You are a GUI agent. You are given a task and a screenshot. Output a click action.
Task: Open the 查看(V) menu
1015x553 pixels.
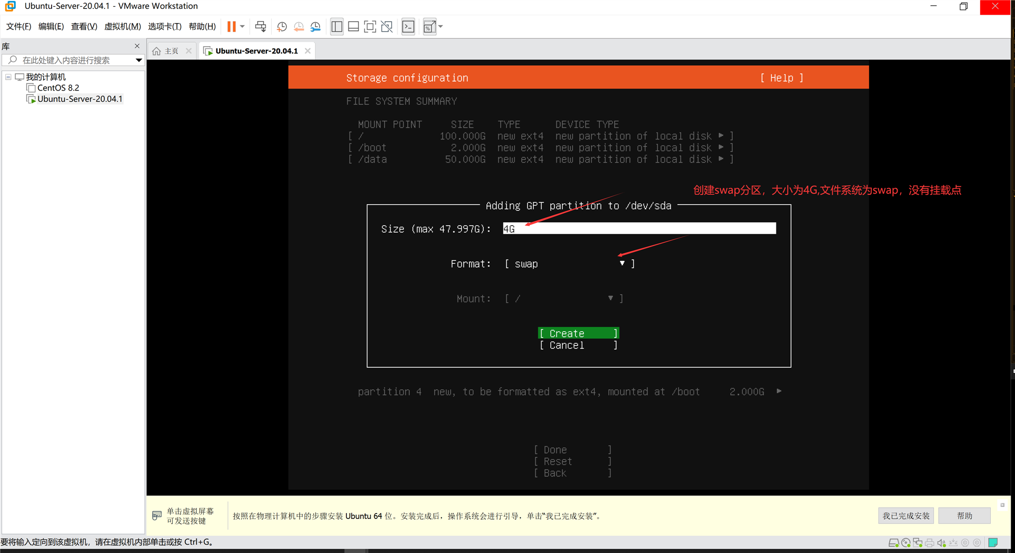click(84, 26)
